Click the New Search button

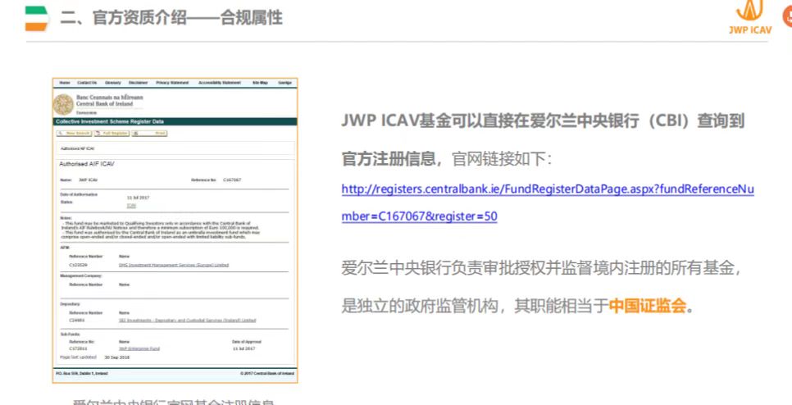75,134
